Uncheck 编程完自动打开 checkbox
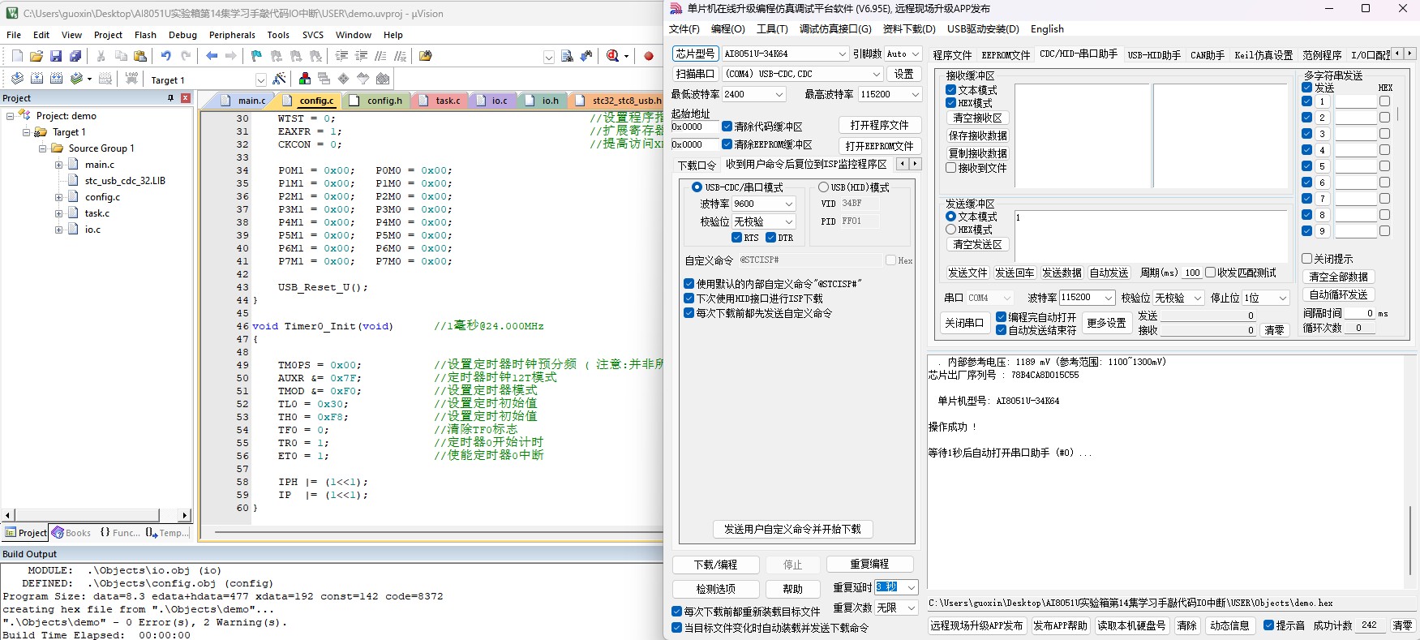Image resolution: width=1420 pixels, height=640 pixels. (1001, 317)
